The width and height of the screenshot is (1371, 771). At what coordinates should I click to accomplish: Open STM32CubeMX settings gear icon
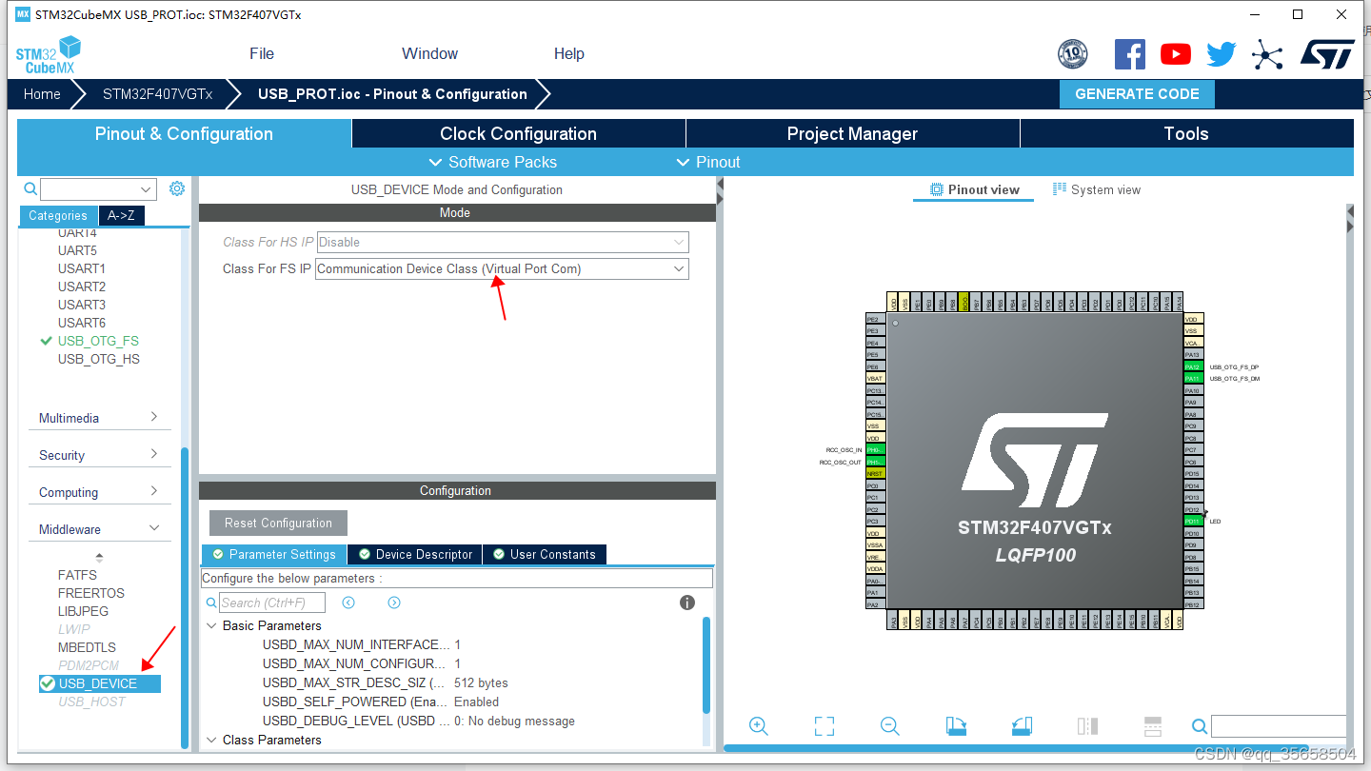[176, 188]
